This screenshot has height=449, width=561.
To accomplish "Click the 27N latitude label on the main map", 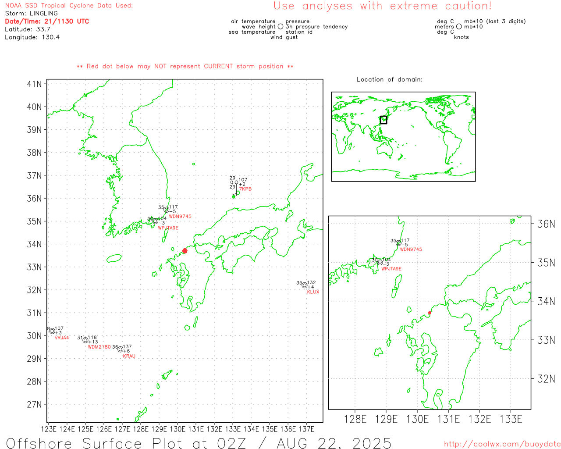I will [x=35, y=404].
